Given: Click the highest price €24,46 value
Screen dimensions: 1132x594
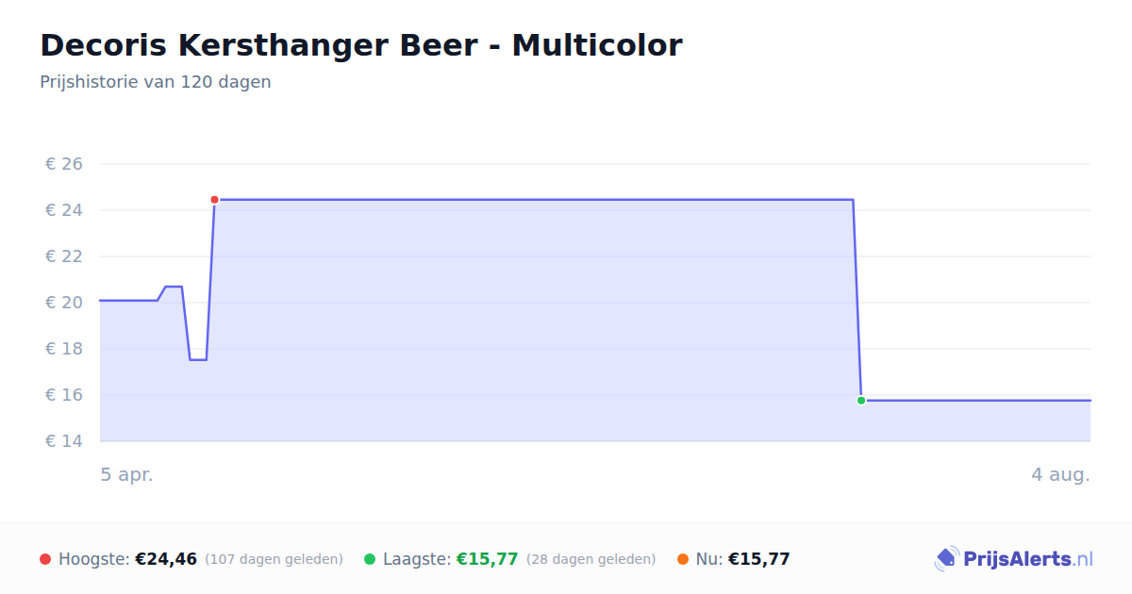Looking at the screenshot, I should pos(166,559).
